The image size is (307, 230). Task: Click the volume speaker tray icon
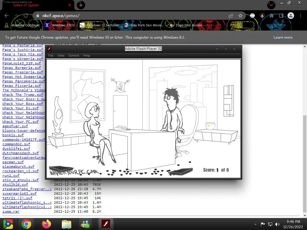click(x=277, y=224)
